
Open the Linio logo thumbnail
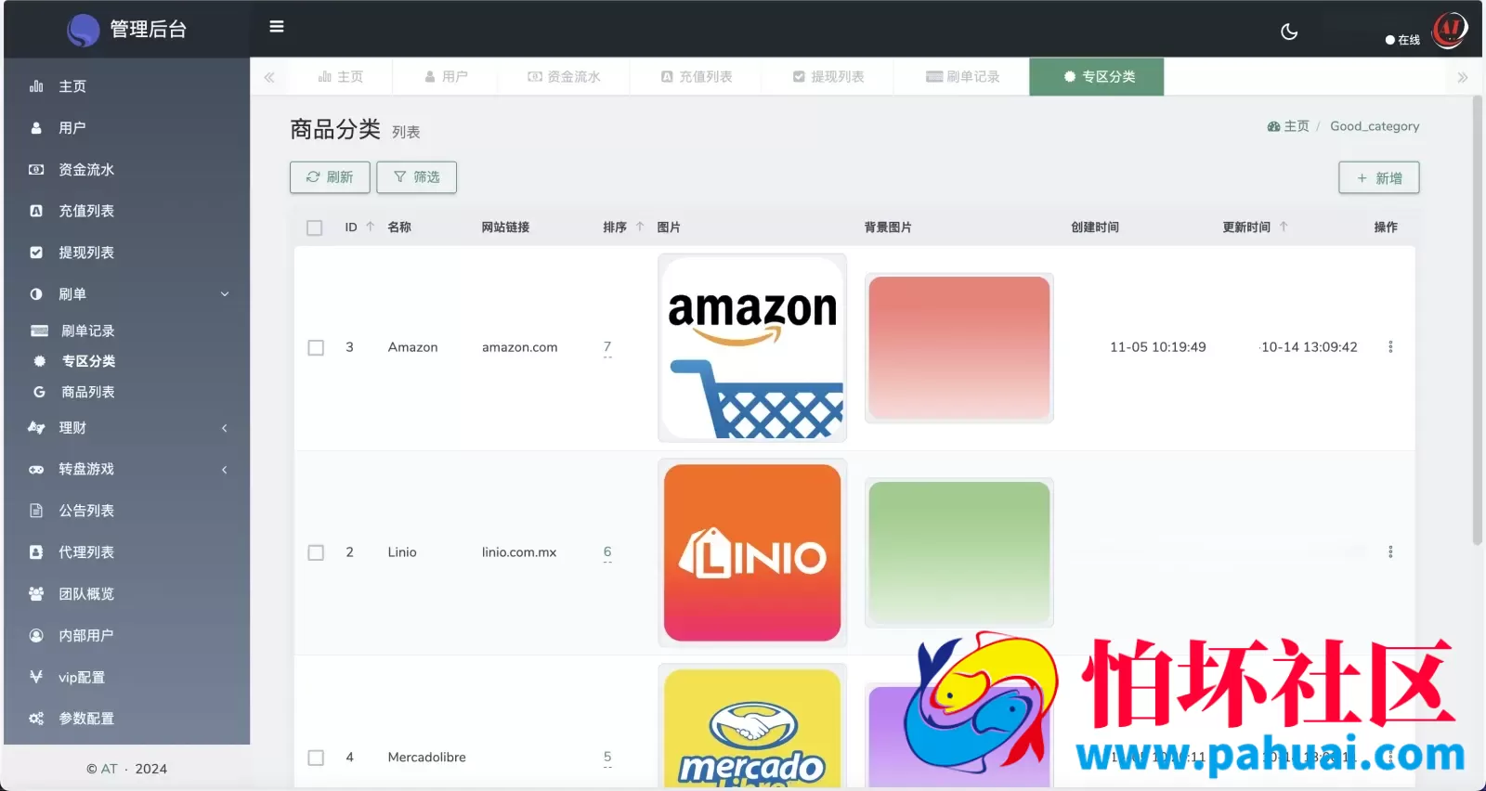(x=752, y=553)
